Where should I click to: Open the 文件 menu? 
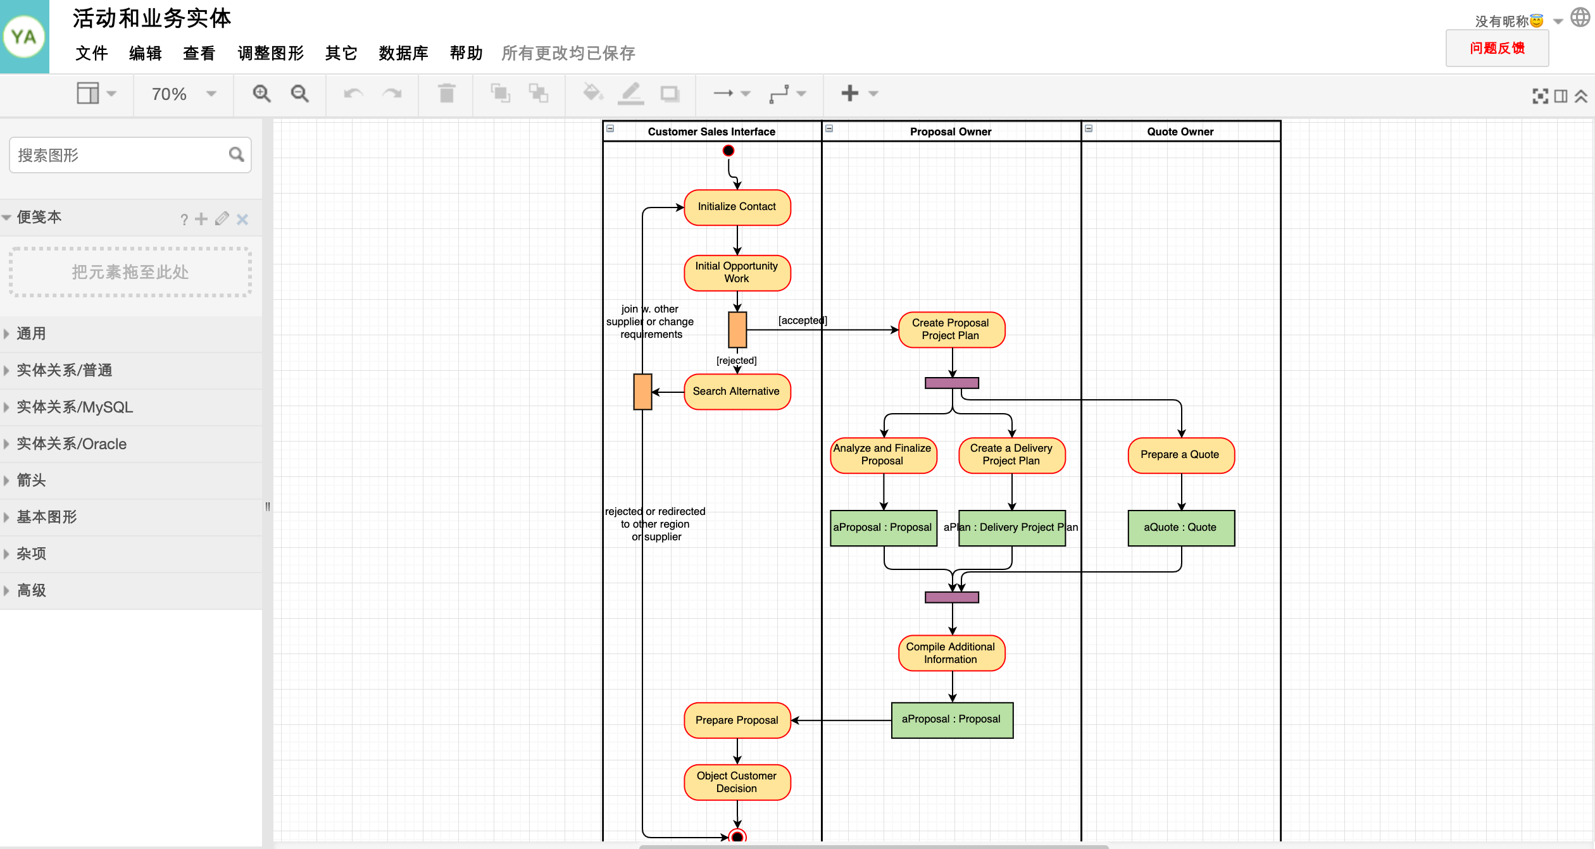92,53
